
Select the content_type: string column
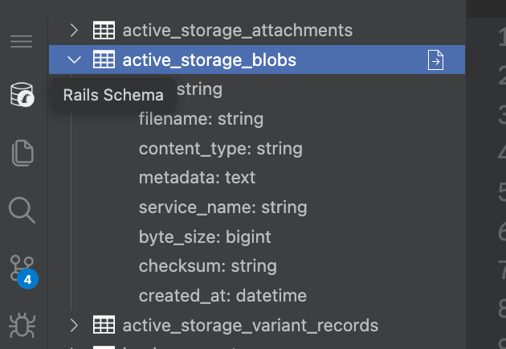pyautogui.click(x=221, y=149)
